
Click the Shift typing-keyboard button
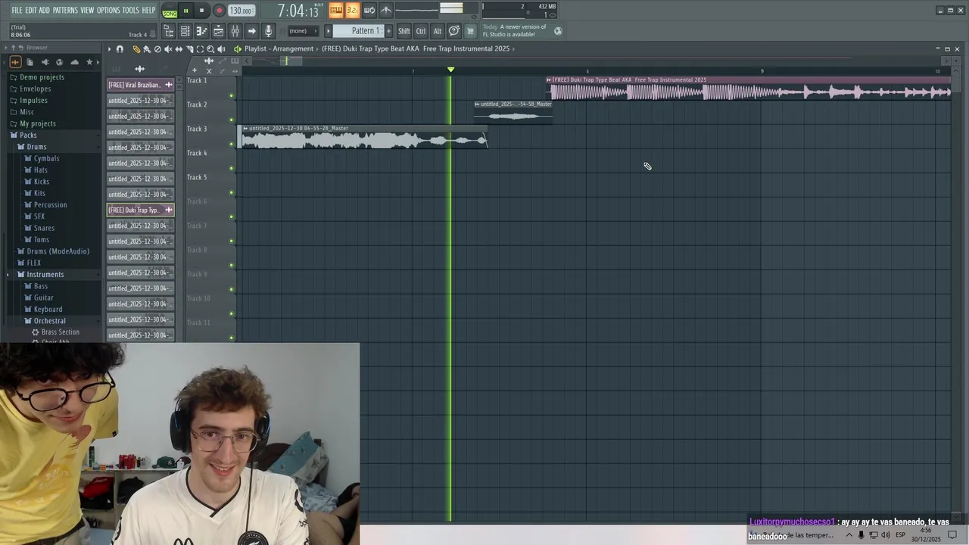click(x=404, y=31)
